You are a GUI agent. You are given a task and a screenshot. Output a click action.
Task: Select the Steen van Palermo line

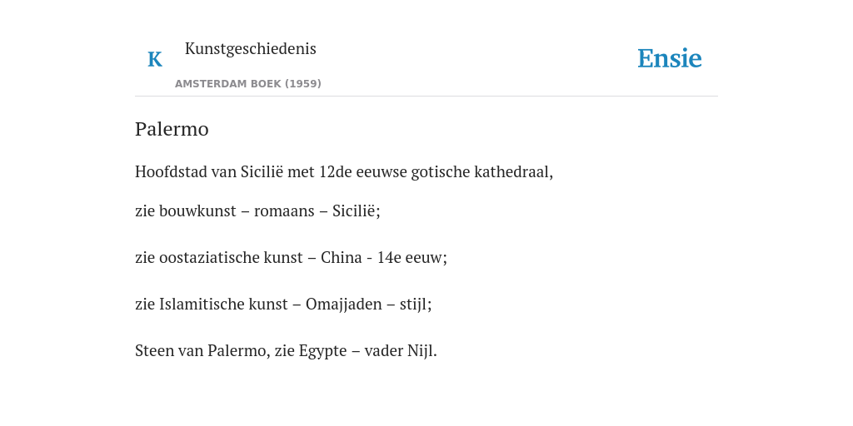(287, 351)
